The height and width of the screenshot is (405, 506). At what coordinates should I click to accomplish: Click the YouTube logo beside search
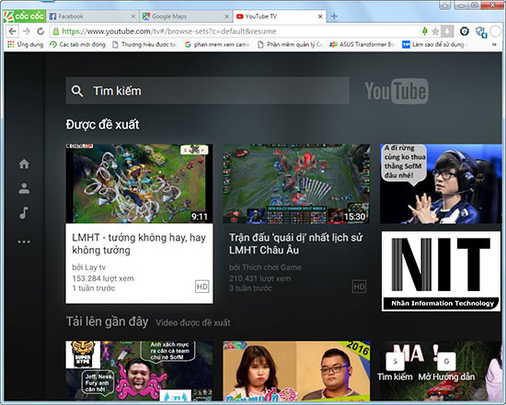point(397,91)
